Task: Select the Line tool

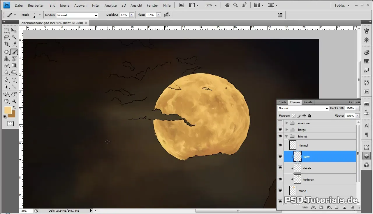Action: click(x=14, y=87)
